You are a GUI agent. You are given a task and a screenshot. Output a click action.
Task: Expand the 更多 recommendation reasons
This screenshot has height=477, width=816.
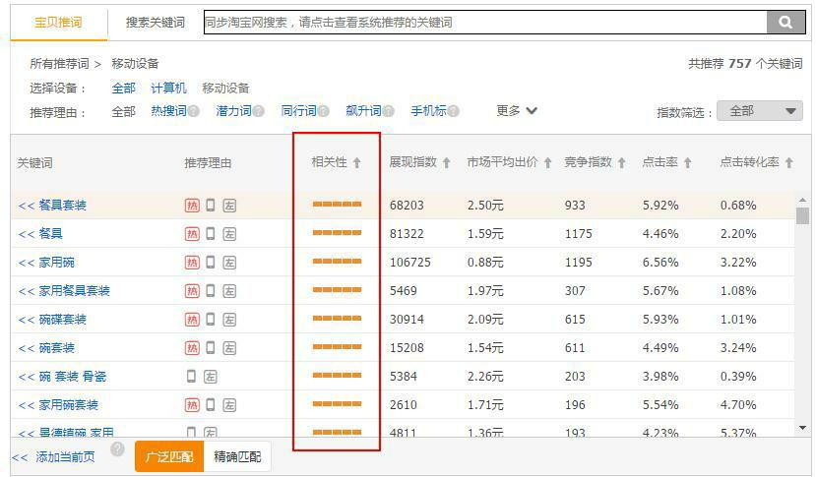pyautogui.click(x=517, y=111)
